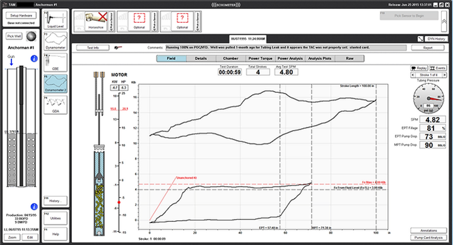
Task: Click the info icon next to Gun
Action: coord(34,59)
